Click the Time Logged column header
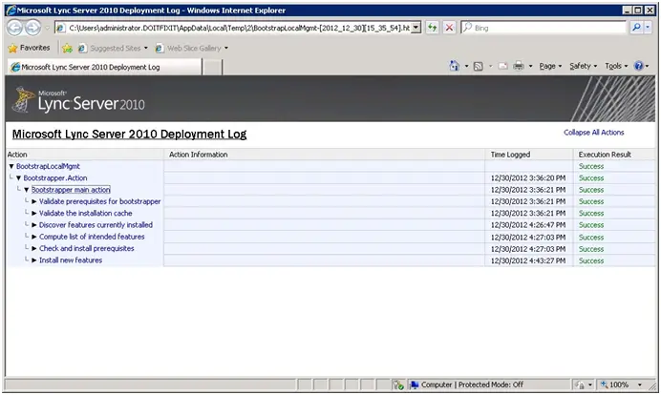Screen dimensions: 661x395 [510, 155]
